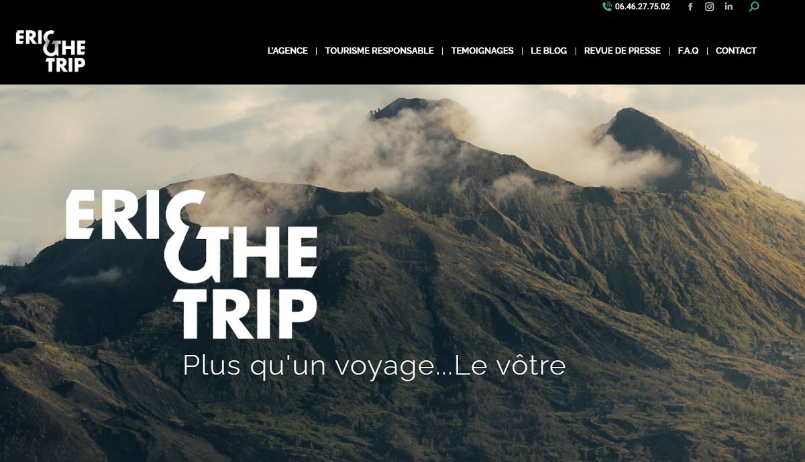Open the LinkedIn icon
This screenshot has width=805, height=462.
[729, 7]
